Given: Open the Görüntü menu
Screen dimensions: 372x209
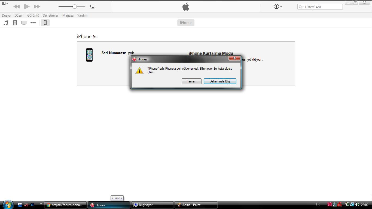Looking at the screenshot, I should [33, 16].
